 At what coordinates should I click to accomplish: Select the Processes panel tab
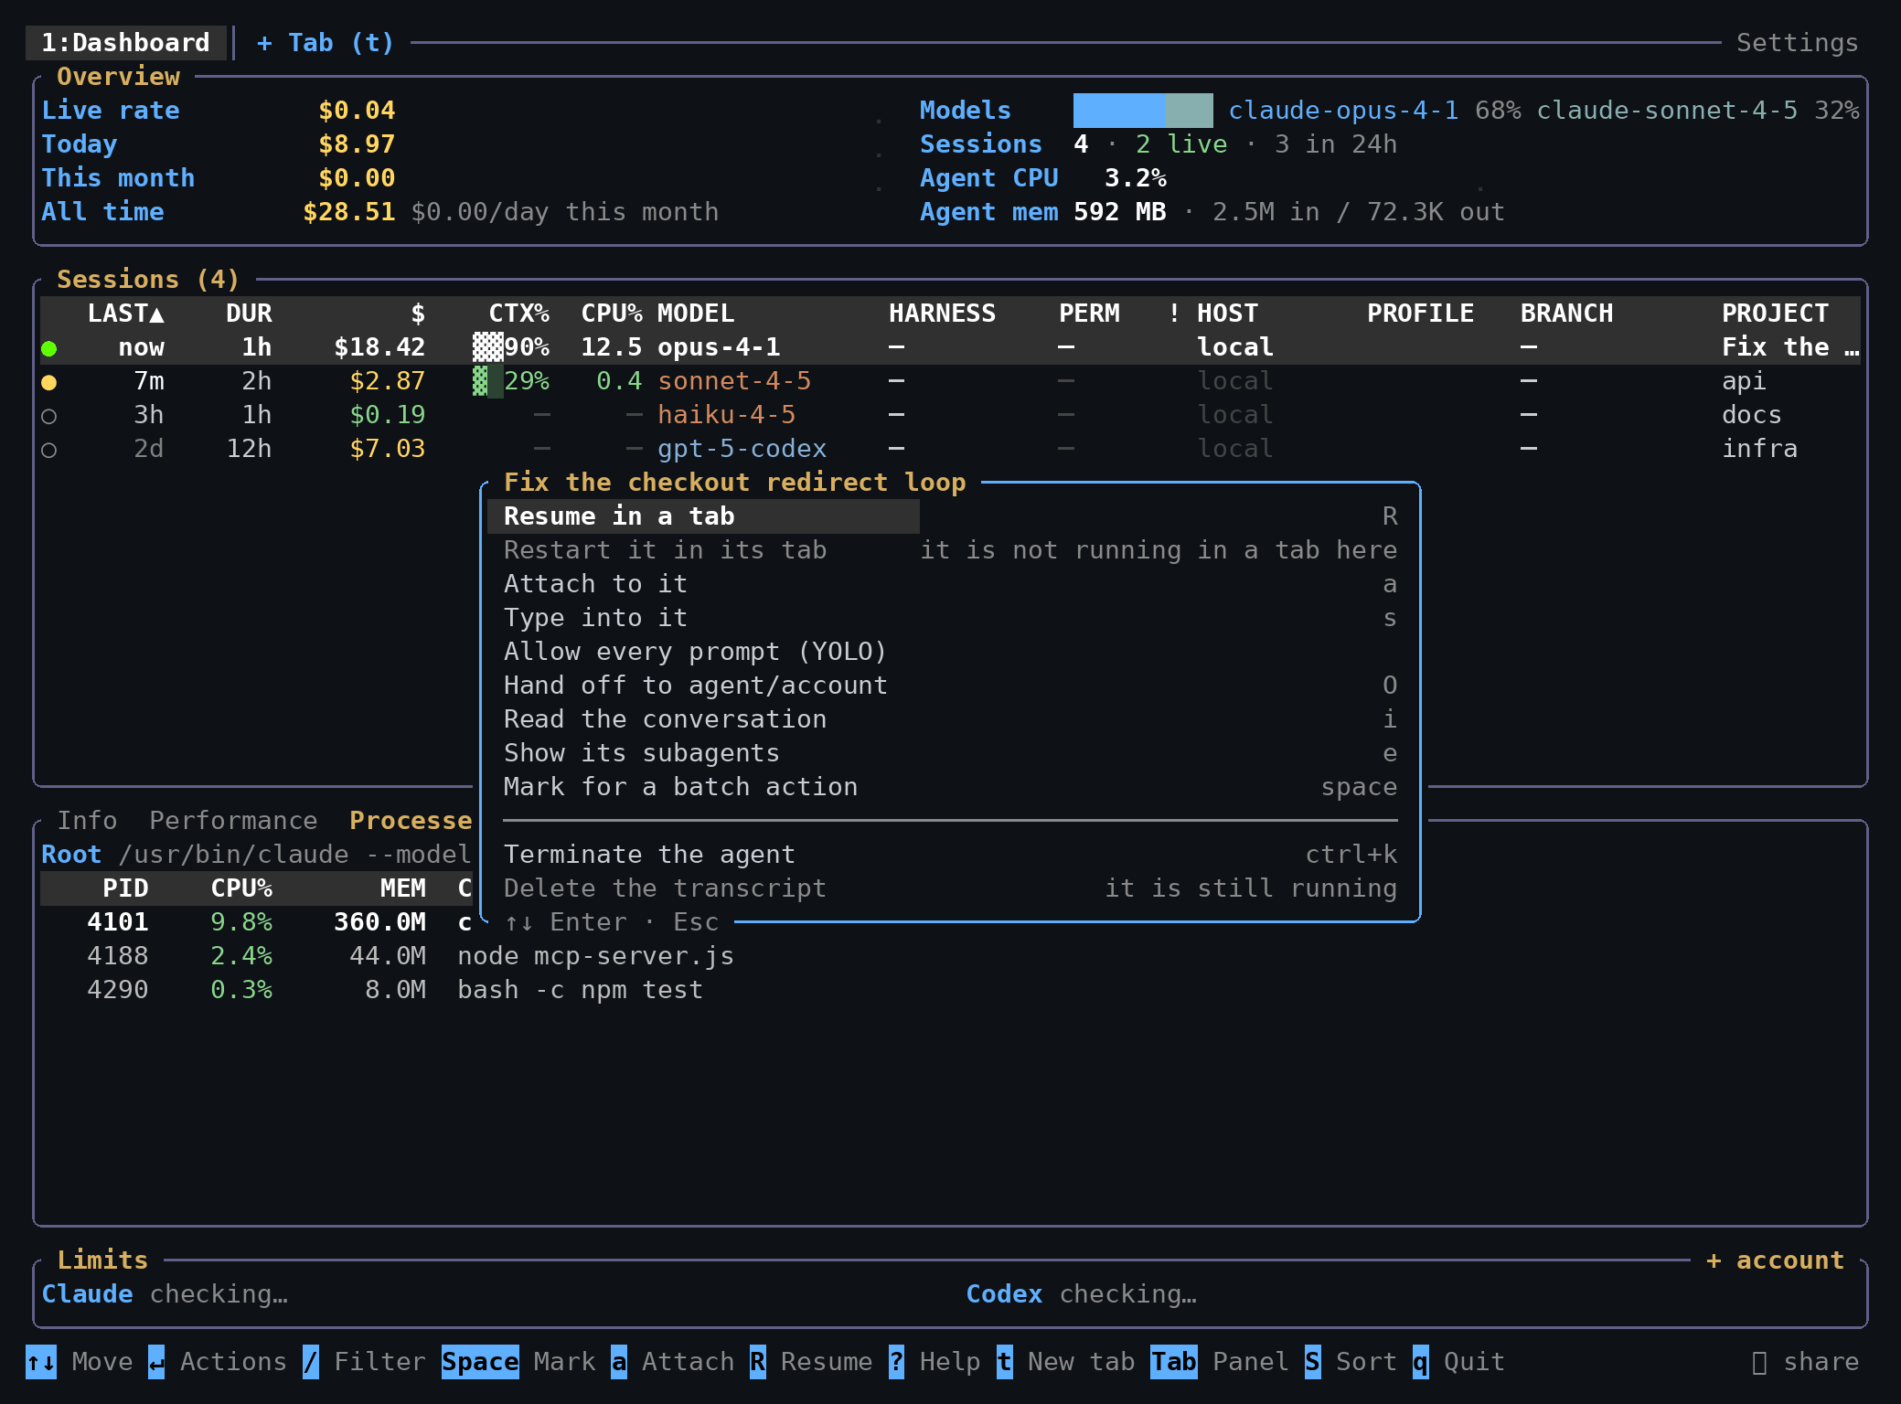[x=411, y=820]
